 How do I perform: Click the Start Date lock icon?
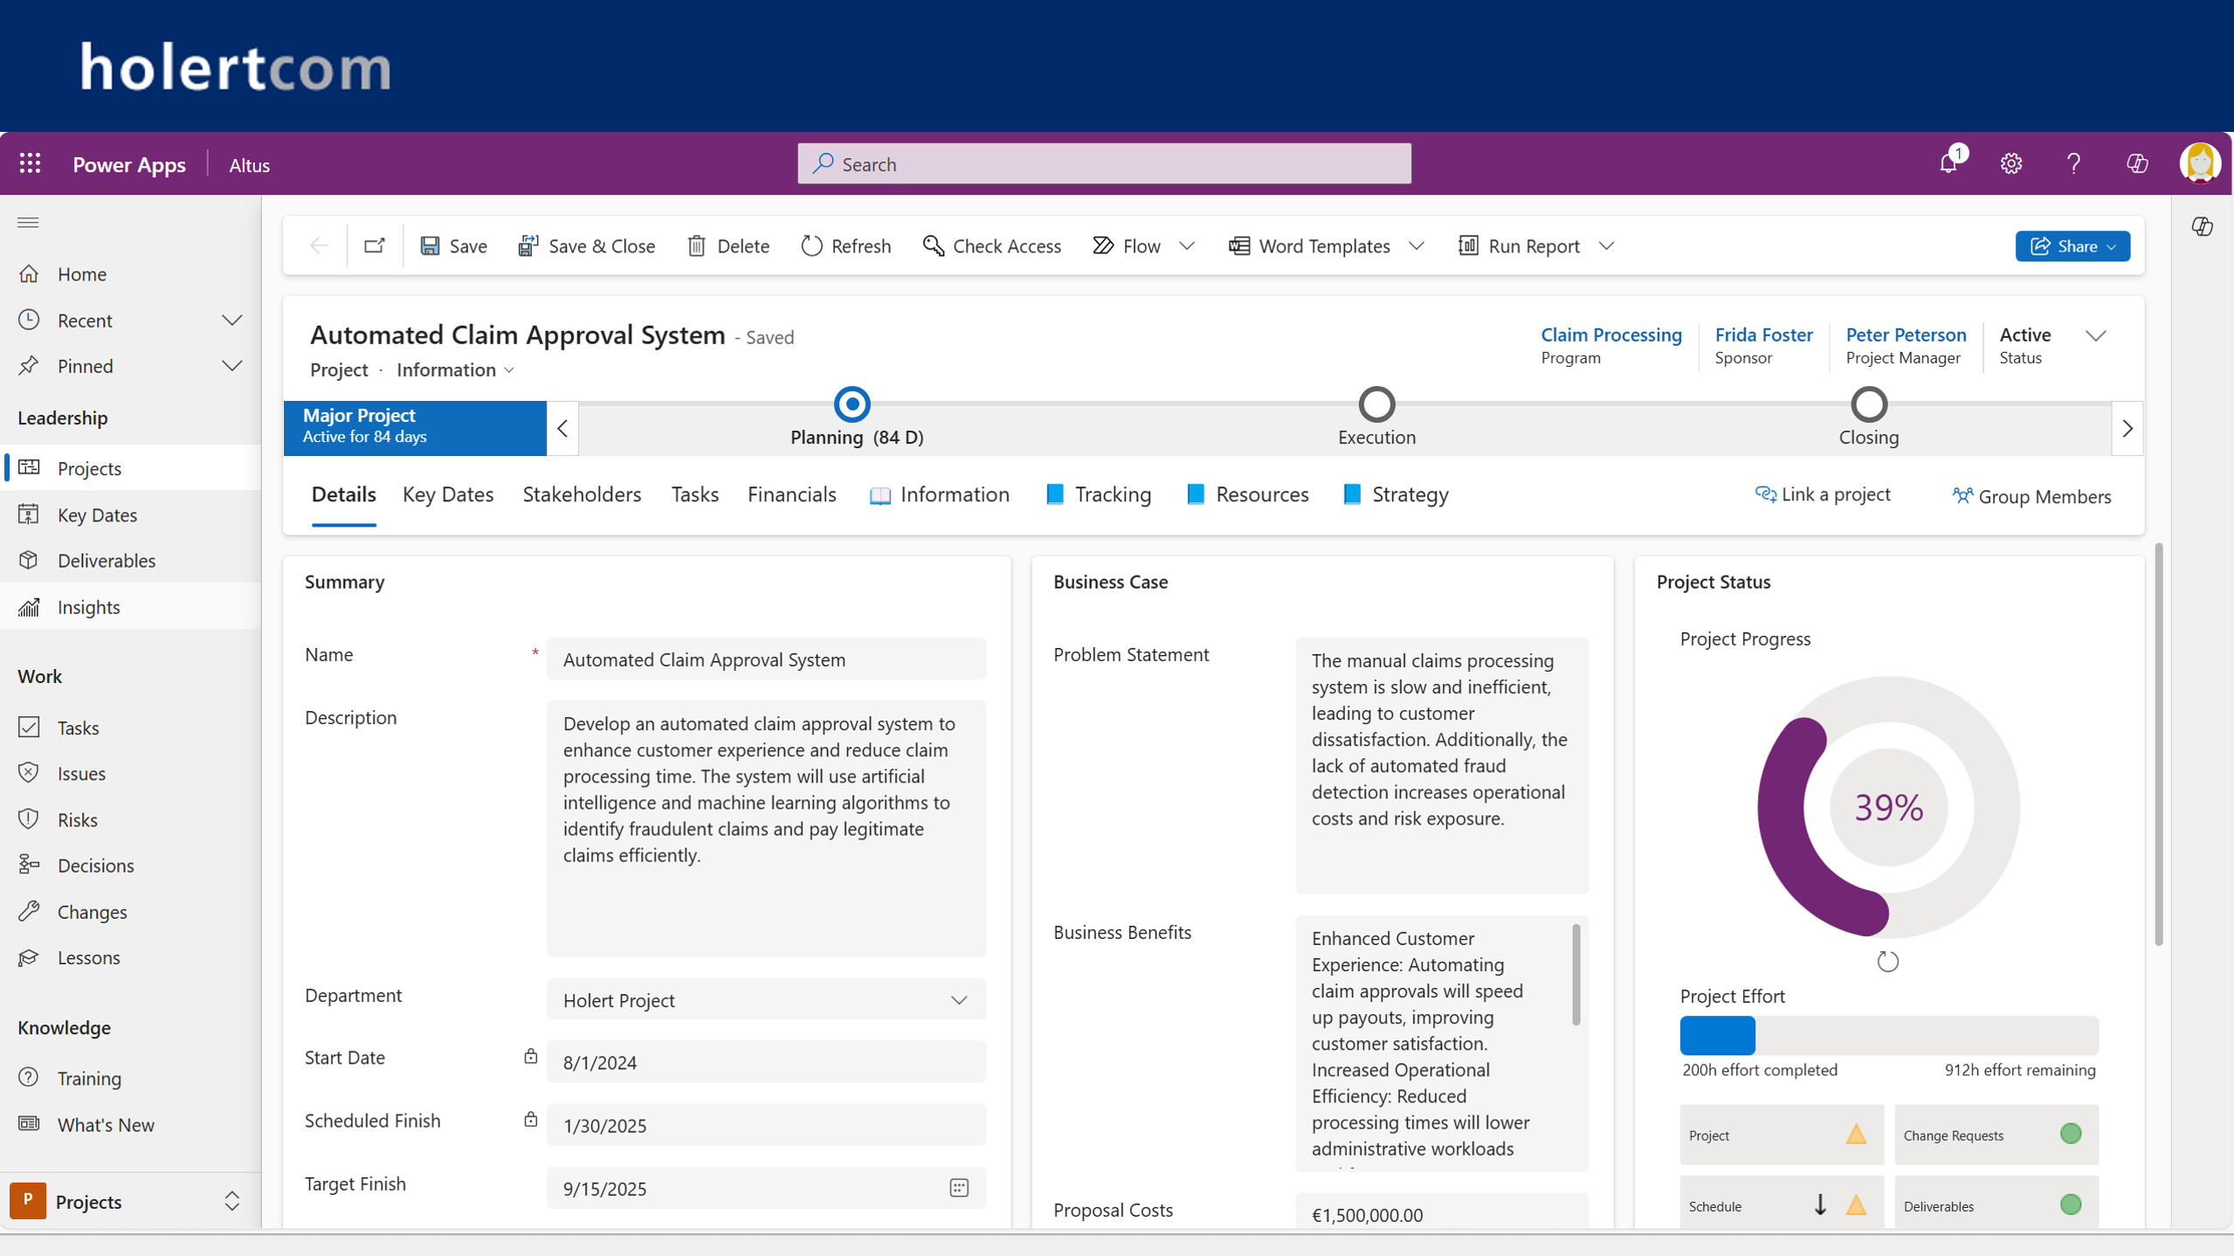530,1057
